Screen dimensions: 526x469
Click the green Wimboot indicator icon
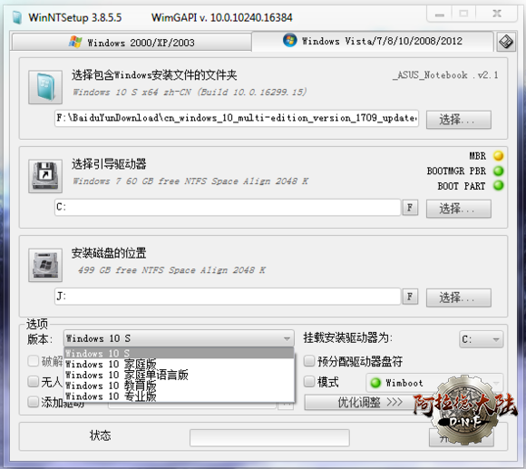[375, 383]
